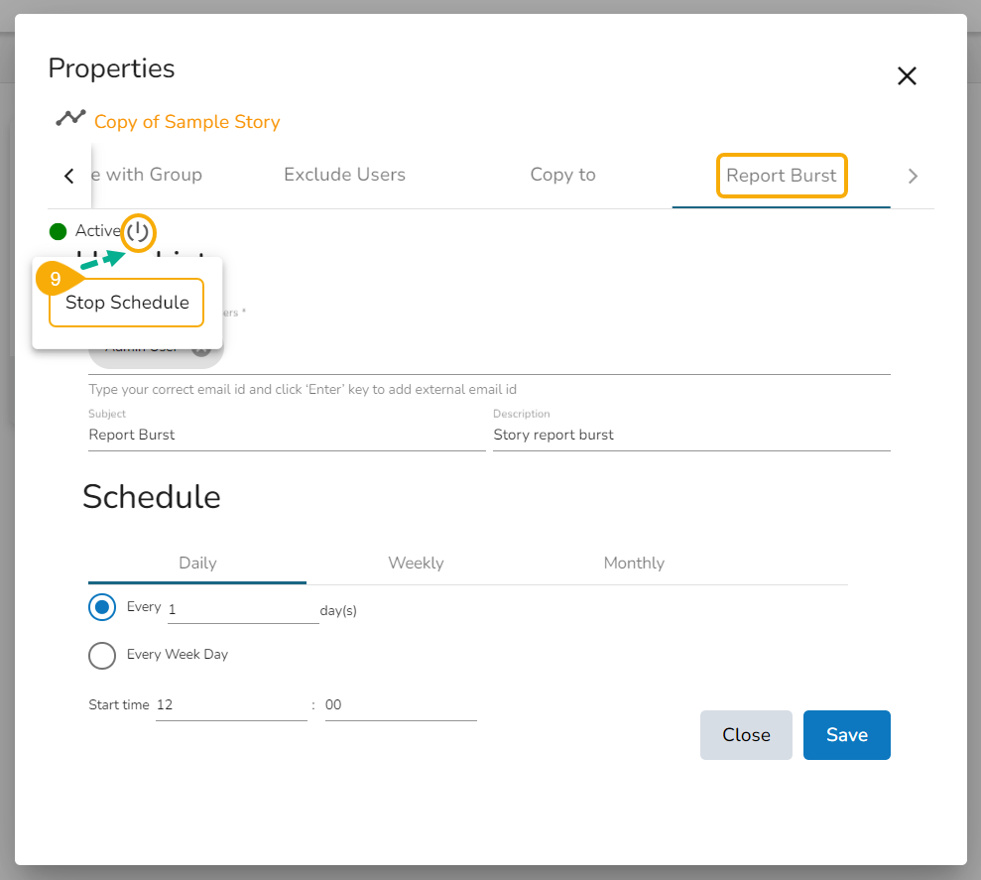The width and height of the screenshot is (981, 880).
Task: Select the Every day(s) radio button
Action: 102,607
